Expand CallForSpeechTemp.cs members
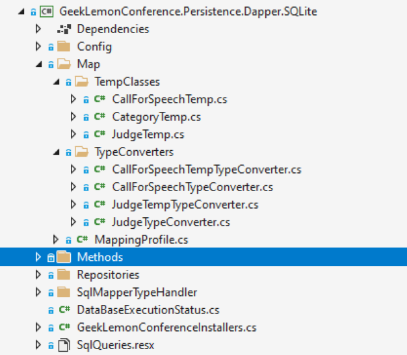The image size is (407, 355). click(73, 99)
